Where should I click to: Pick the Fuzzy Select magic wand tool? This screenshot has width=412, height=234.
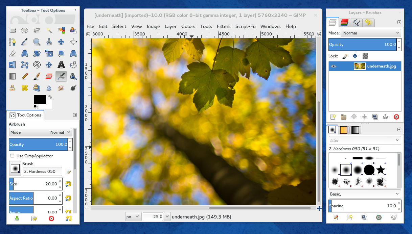[x=49, y=30]
